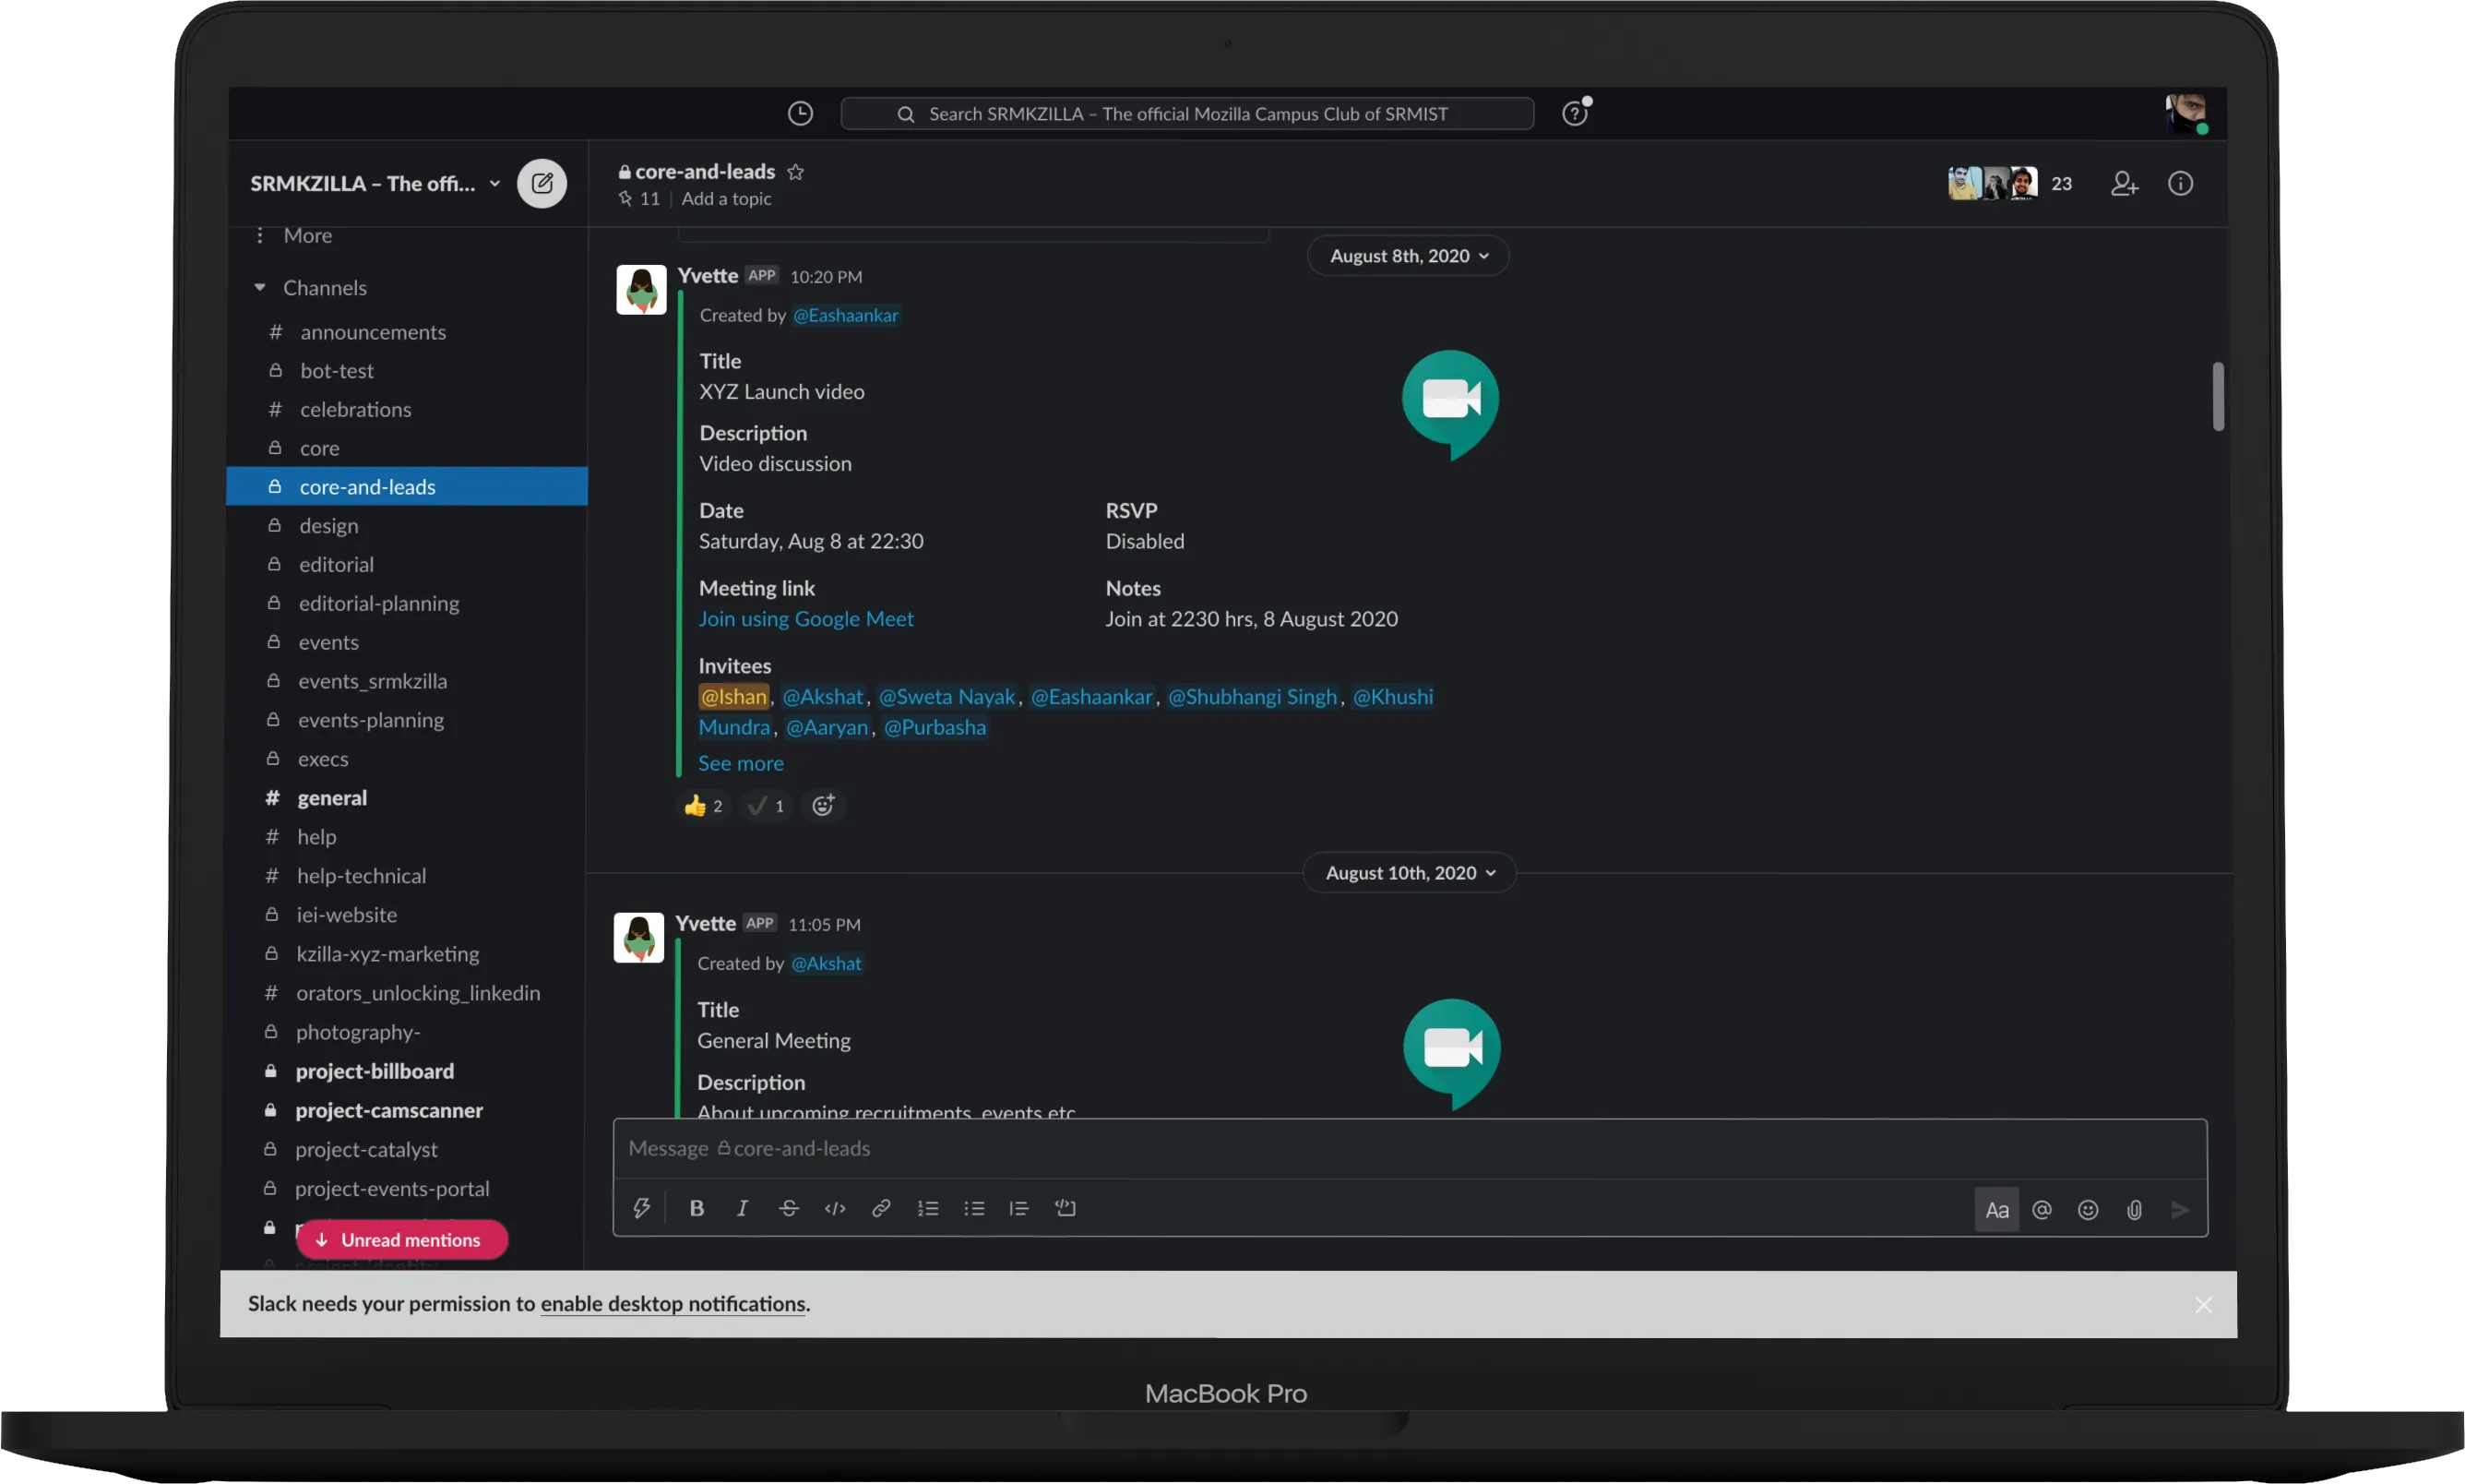2465x1484 pixels.
Task: Toggle italic formatting
Action: tap(742, 1208)
